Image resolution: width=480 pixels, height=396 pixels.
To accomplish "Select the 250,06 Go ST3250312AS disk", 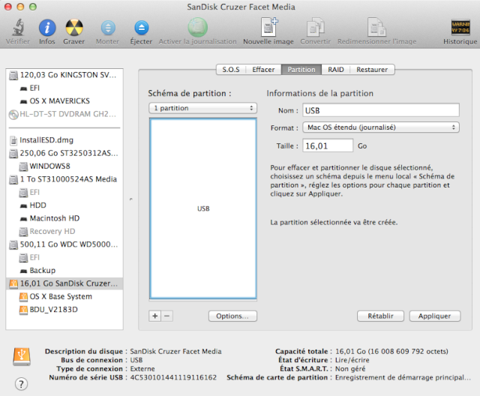I will 64,153.
